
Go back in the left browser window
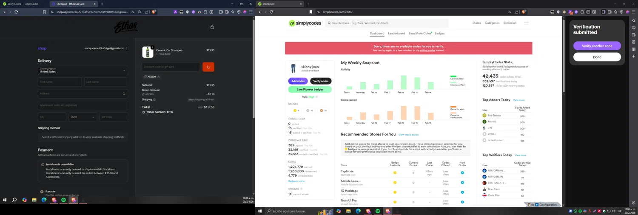4,12
